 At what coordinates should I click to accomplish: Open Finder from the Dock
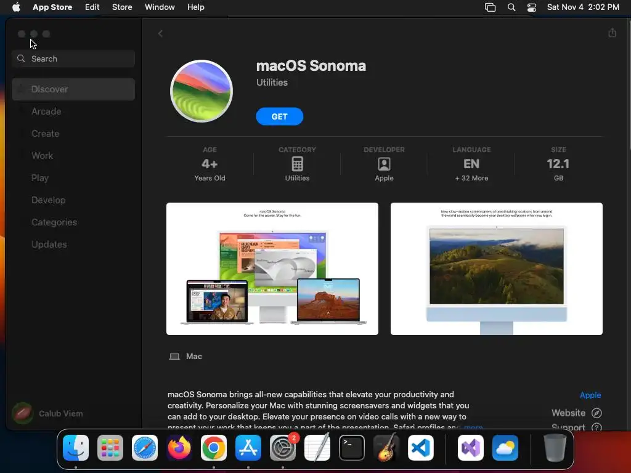(x=76, y=448)
